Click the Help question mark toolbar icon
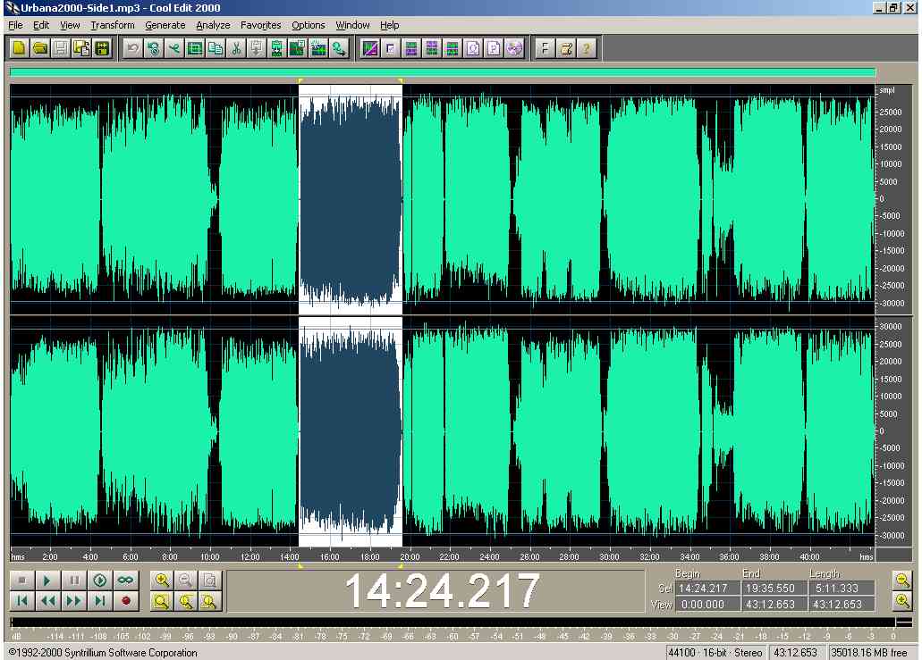922x660 pixels. (x=586, y=48)
